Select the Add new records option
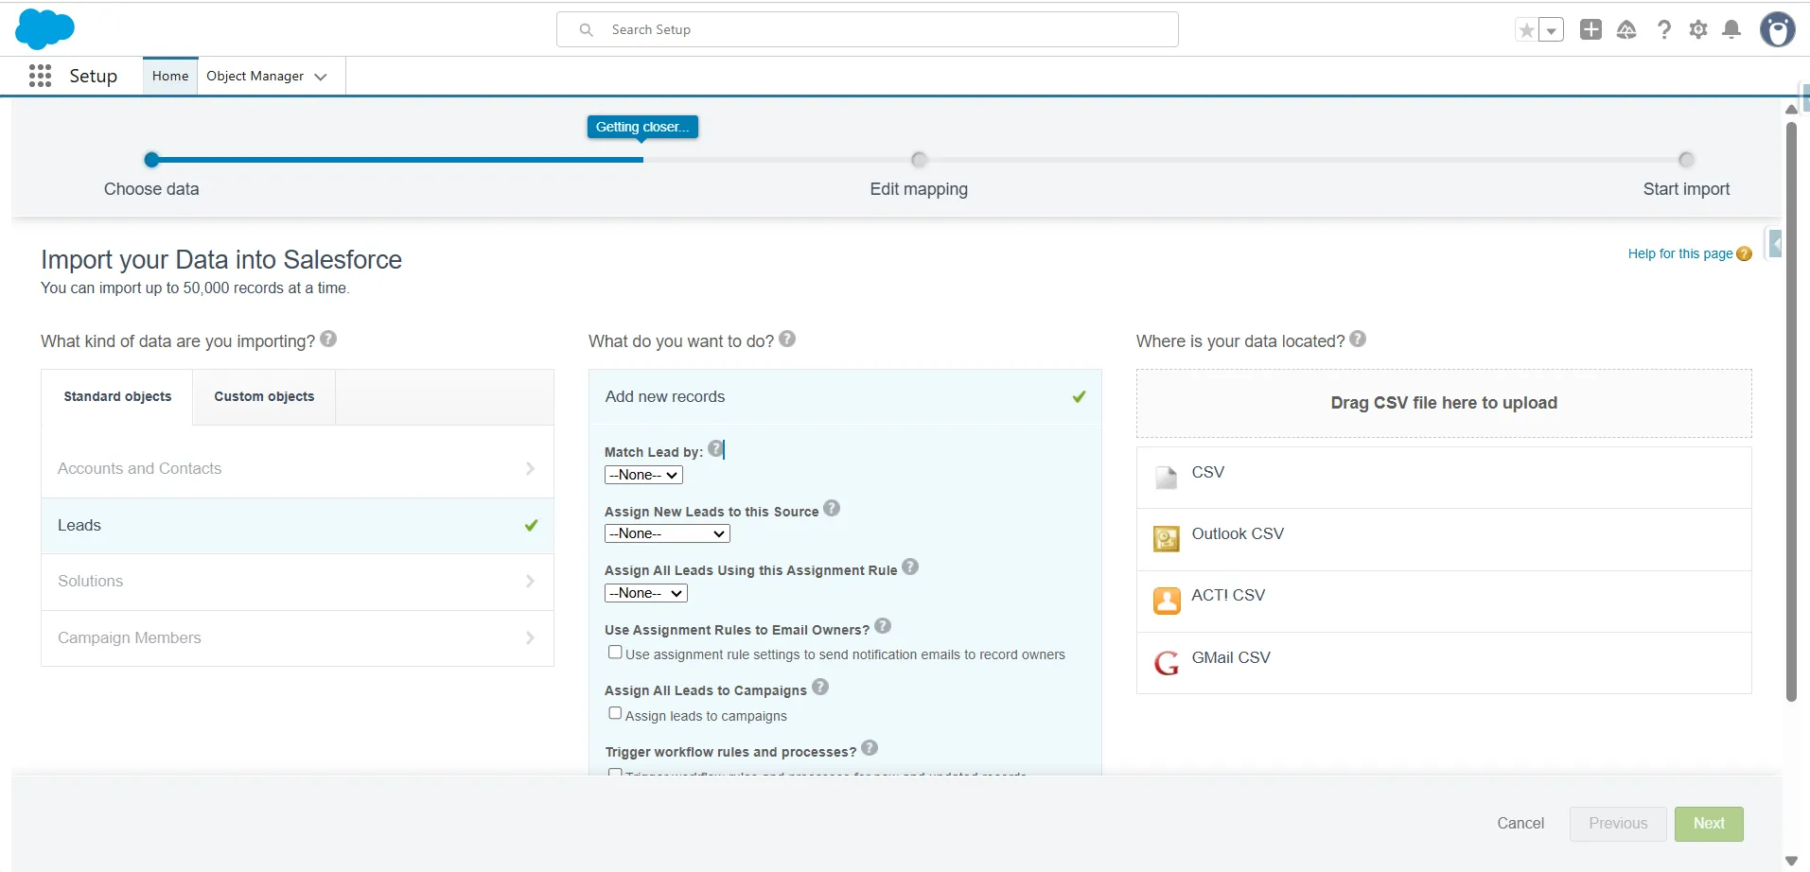Image resolution: width=1810 pixels, height=872 pixels. point(845,396)
